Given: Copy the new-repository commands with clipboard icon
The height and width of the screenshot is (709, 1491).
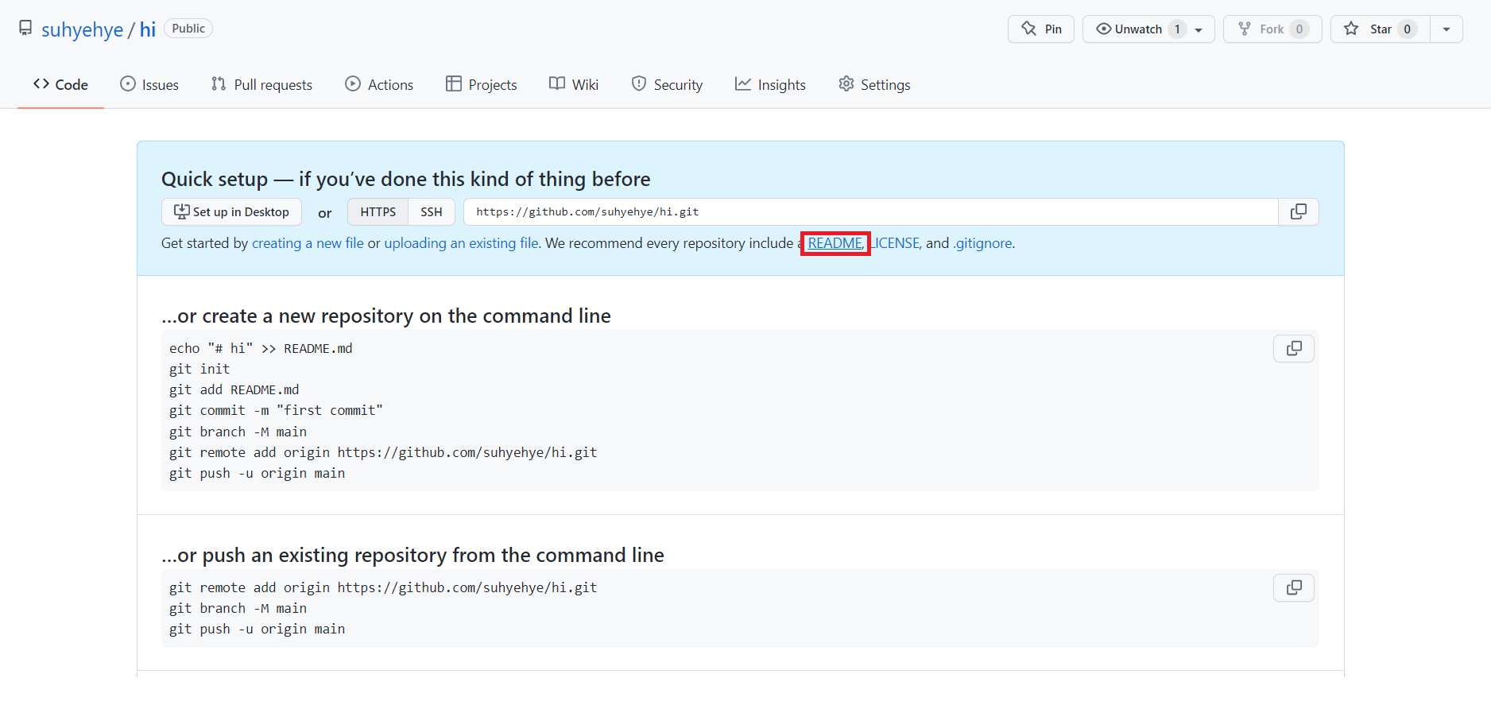Looking at the screenshot, I should pos(1294,349).
